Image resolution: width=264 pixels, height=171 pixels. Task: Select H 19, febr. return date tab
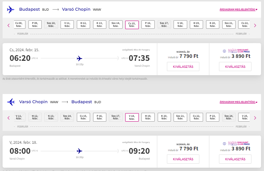point(148,118)
